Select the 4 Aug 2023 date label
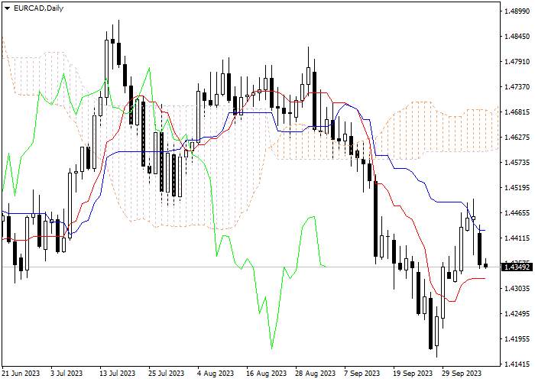The width and height of the screenshot is (535, 382). click(216, 374)
